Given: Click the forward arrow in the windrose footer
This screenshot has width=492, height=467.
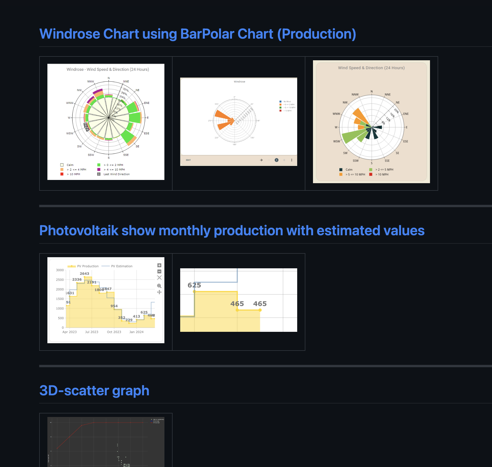Looking at the screenshot, I should tap(261, 160).
